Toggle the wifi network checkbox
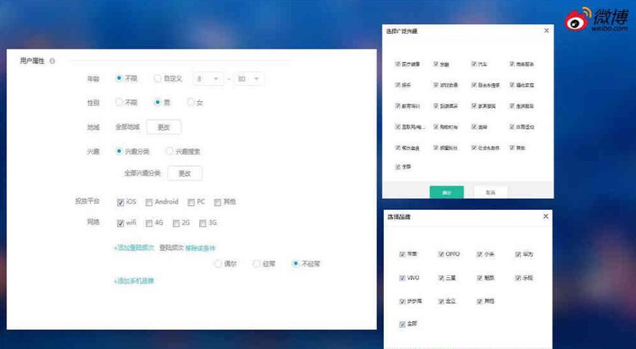The width and height of the screenshot is (636, 349). (121, 223)
